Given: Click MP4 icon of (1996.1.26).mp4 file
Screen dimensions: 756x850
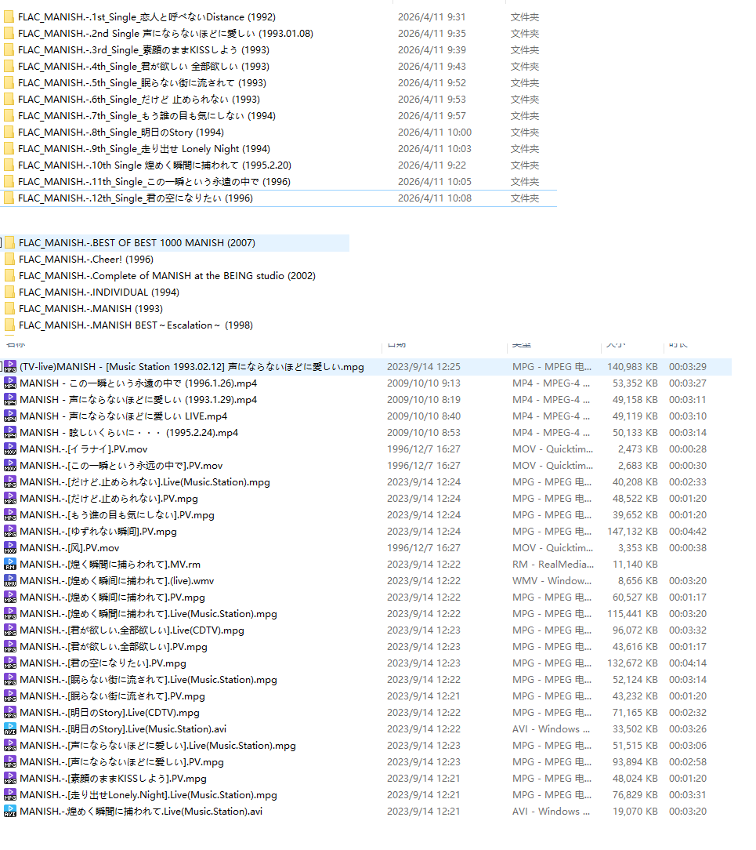Looking at the screenshot, I should [x=10, y=383].
